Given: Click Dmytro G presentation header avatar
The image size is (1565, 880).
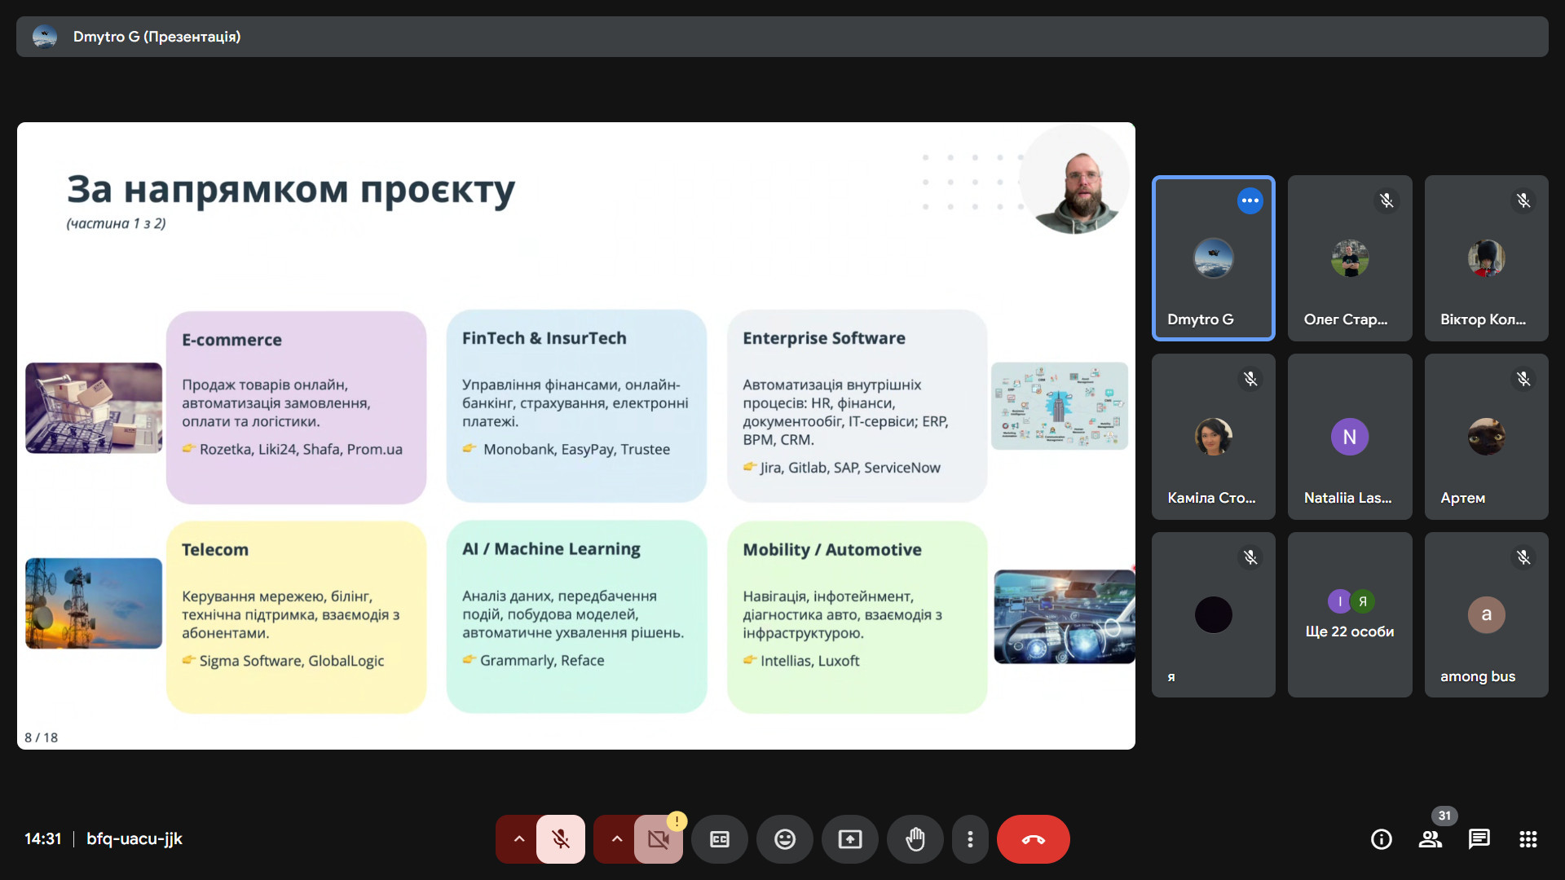Looking at the screenshot, I should point(45,37).
